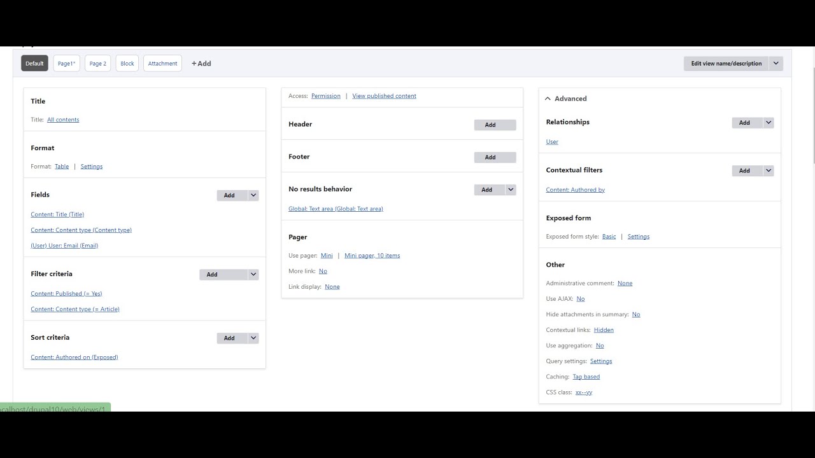Click Add button in Filter criteria

223,275
